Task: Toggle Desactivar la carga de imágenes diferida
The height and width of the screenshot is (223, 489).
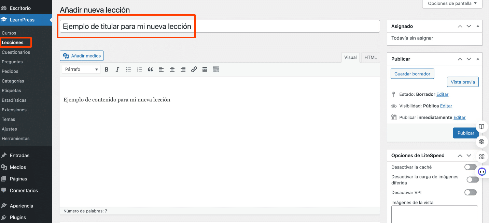Action: pyautogui.click(x=472, y=180)
